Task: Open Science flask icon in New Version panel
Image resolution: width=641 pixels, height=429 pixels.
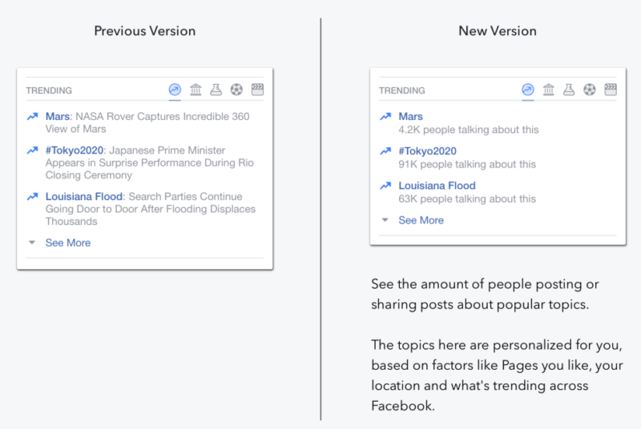Action: pos(569,90)
